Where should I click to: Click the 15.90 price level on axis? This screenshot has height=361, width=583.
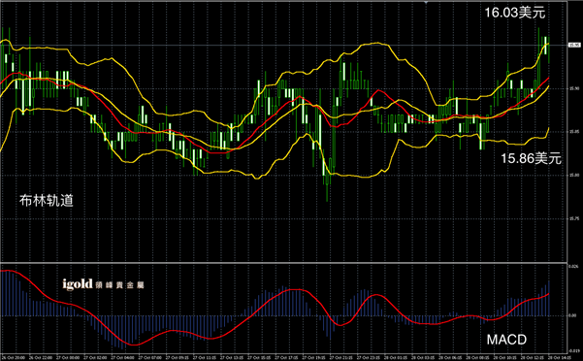(x=574, y=88)
